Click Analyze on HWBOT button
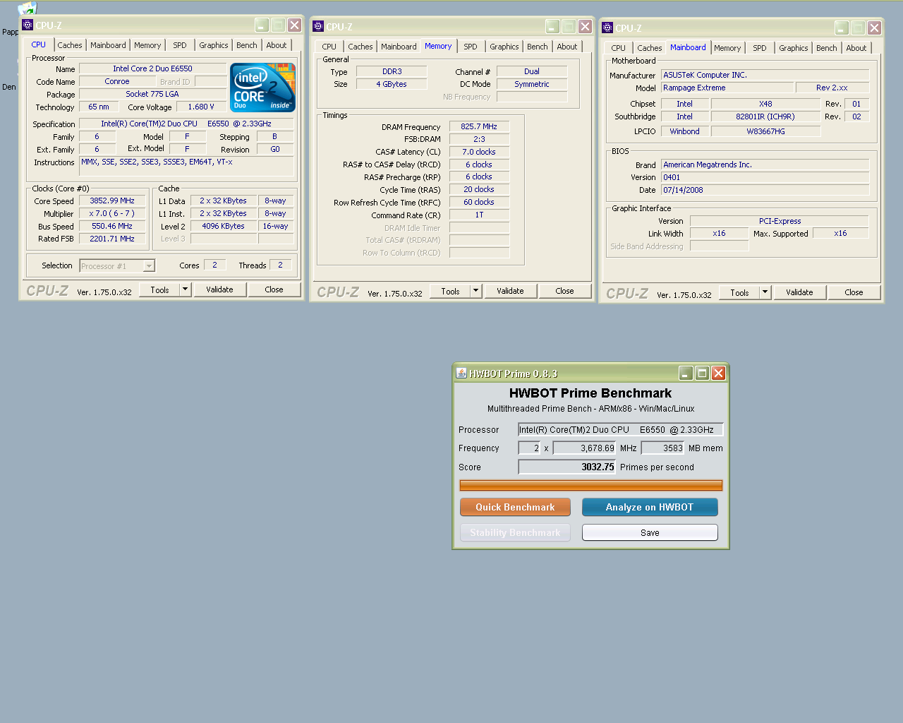 [x=650, y=507]
